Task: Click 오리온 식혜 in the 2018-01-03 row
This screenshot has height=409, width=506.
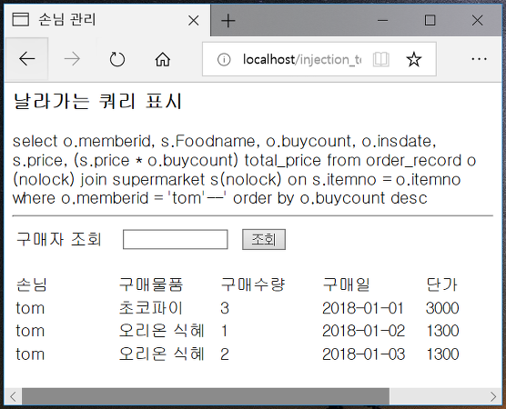Action: point(162,354)
